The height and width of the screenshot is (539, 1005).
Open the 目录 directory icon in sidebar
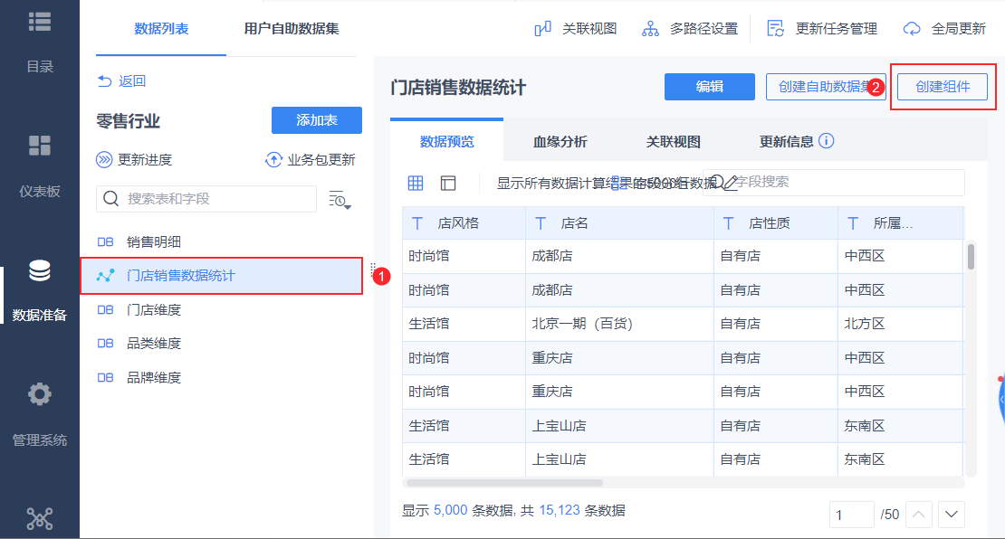pos(40,22)
